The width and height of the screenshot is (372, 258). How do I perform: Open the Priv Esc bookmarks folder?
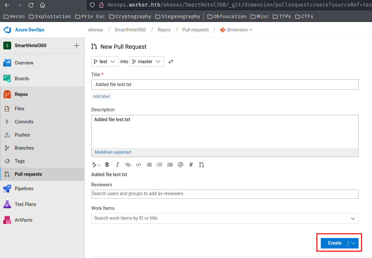click(90, 16)
